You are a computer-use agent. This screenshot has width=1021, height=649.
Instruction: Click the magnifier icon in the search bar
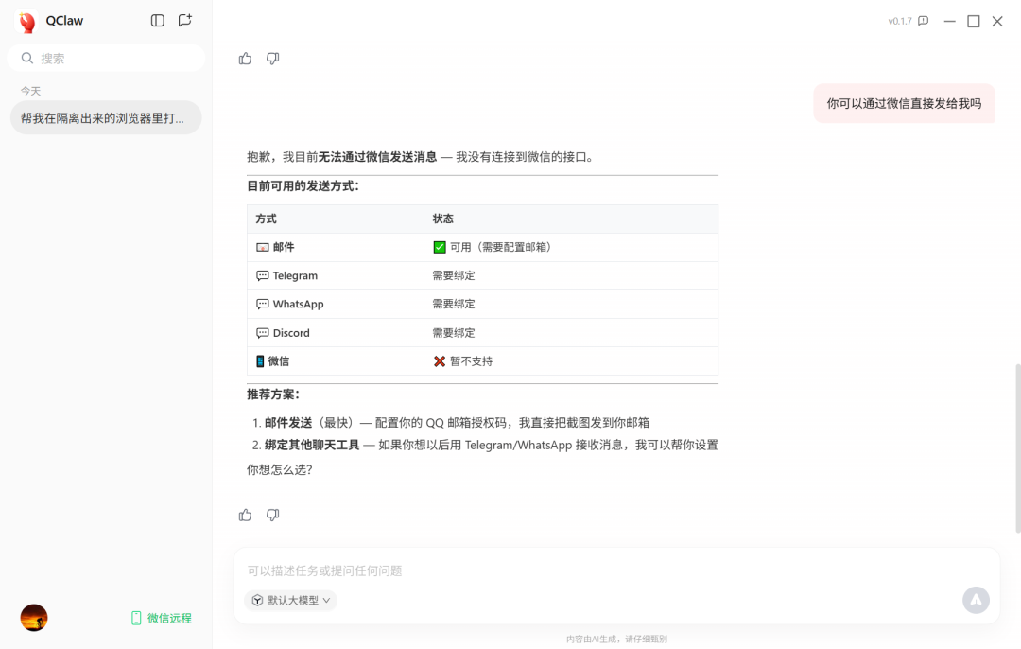coord(26,58)
